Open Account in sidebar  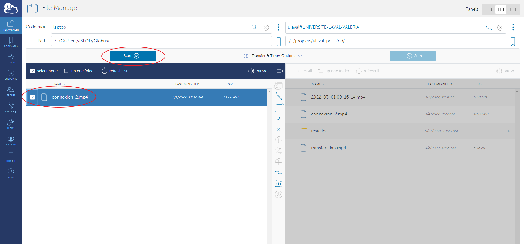point(11,141)
